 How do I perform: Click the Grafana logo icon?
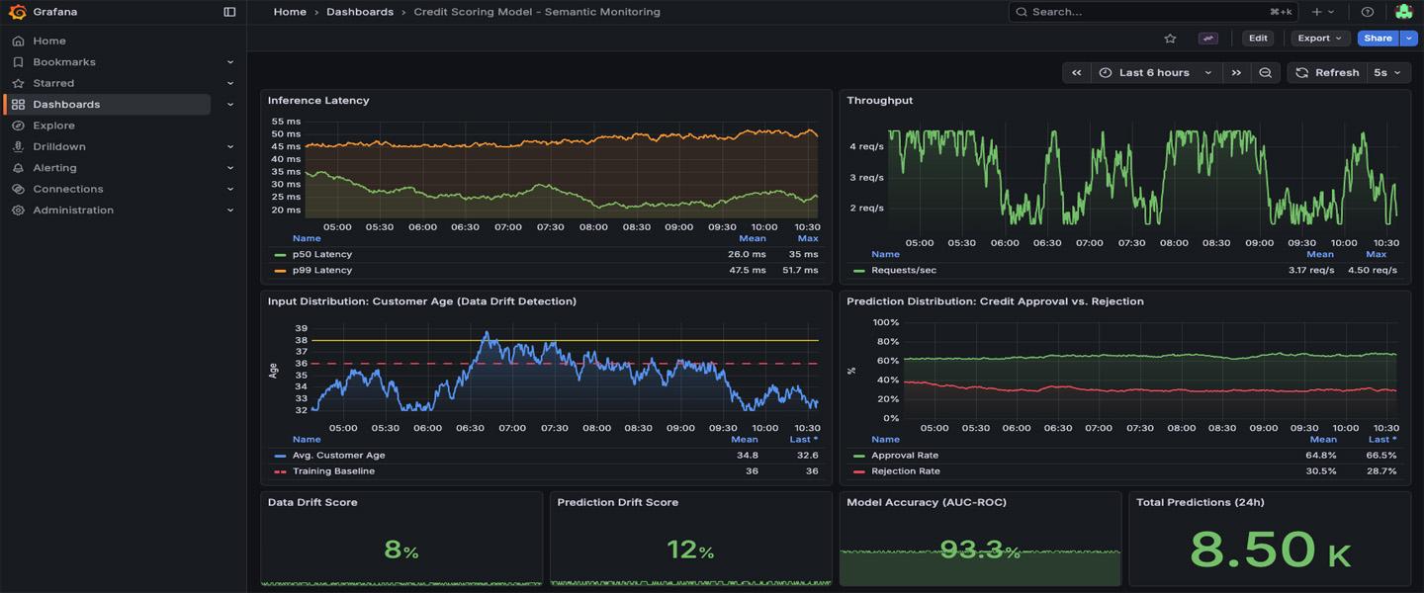pos(17,12)
